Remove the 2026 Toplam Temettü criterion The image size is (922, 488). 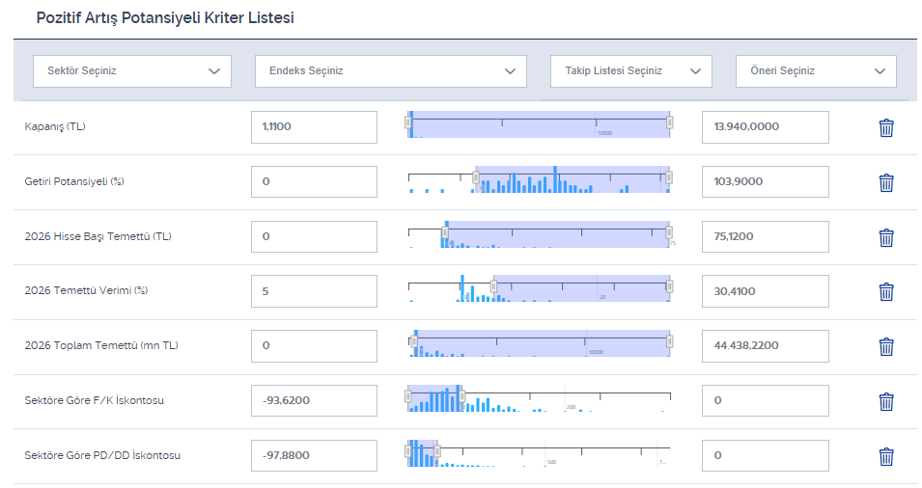pos(885,346)
